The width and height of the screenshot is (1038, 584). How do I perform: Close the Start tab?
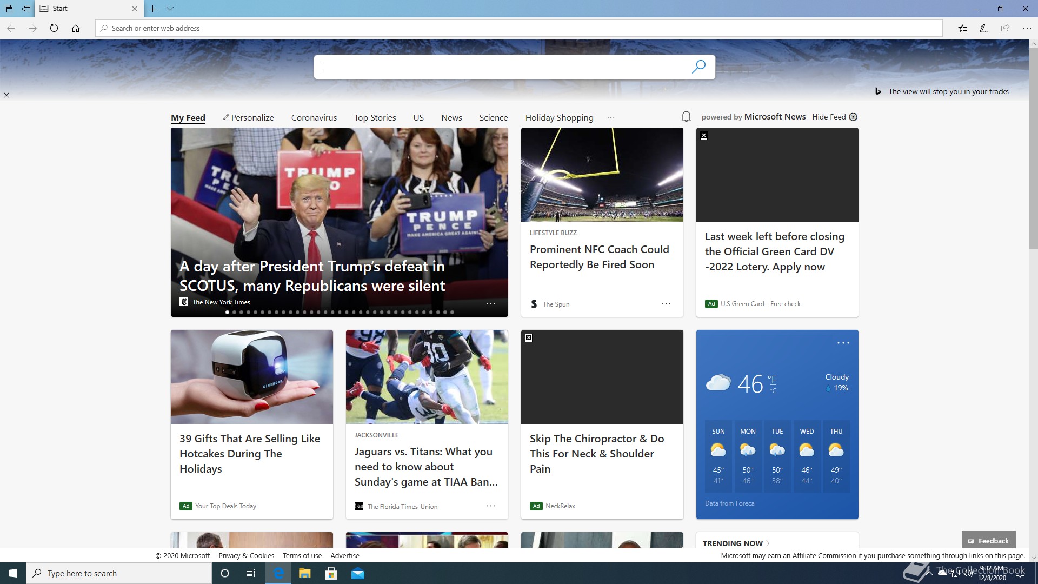click(x=135, y=9)
